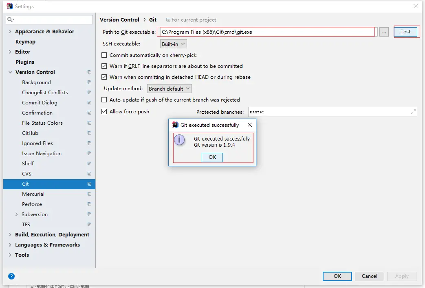Click the help question mark icon
This screenshot has height=288, width=425.
pyautogui.click(x=11, y=276)
